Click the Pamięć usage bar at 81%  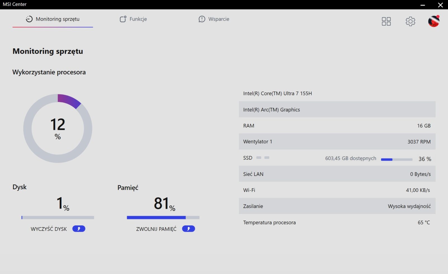163,217
